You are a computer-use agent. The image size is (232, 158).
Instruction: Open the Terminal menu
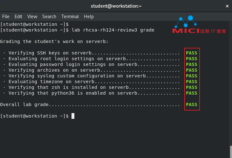point(70,17)
